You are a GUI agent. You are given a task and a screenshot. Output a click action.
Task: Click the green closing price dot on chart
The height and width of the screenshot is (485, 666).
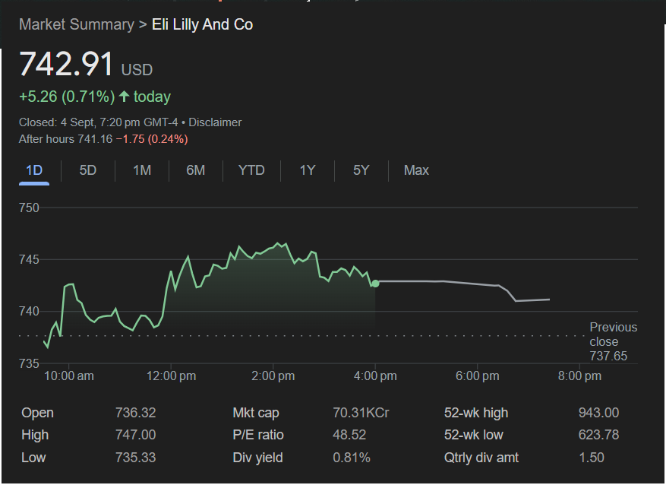375,283
